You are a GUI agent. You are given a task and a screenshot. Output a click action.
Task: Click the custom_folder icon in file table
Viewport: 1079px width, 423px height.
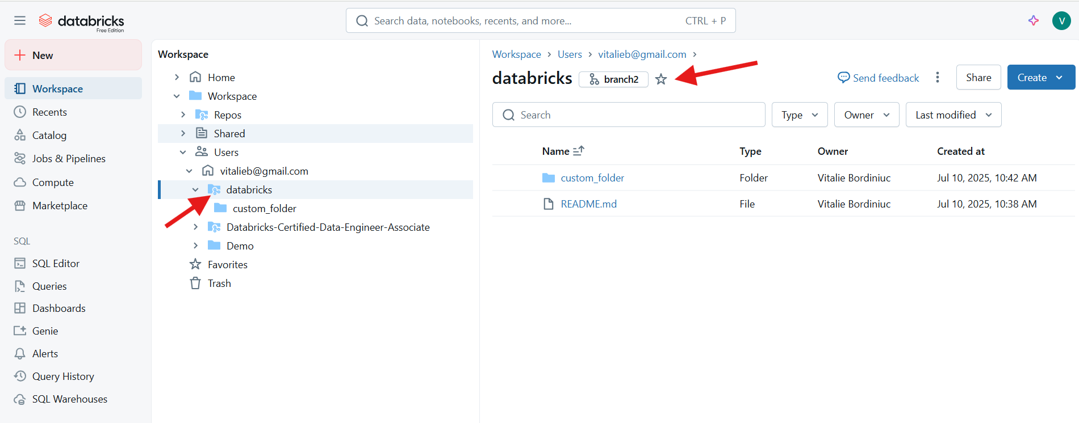549,177
